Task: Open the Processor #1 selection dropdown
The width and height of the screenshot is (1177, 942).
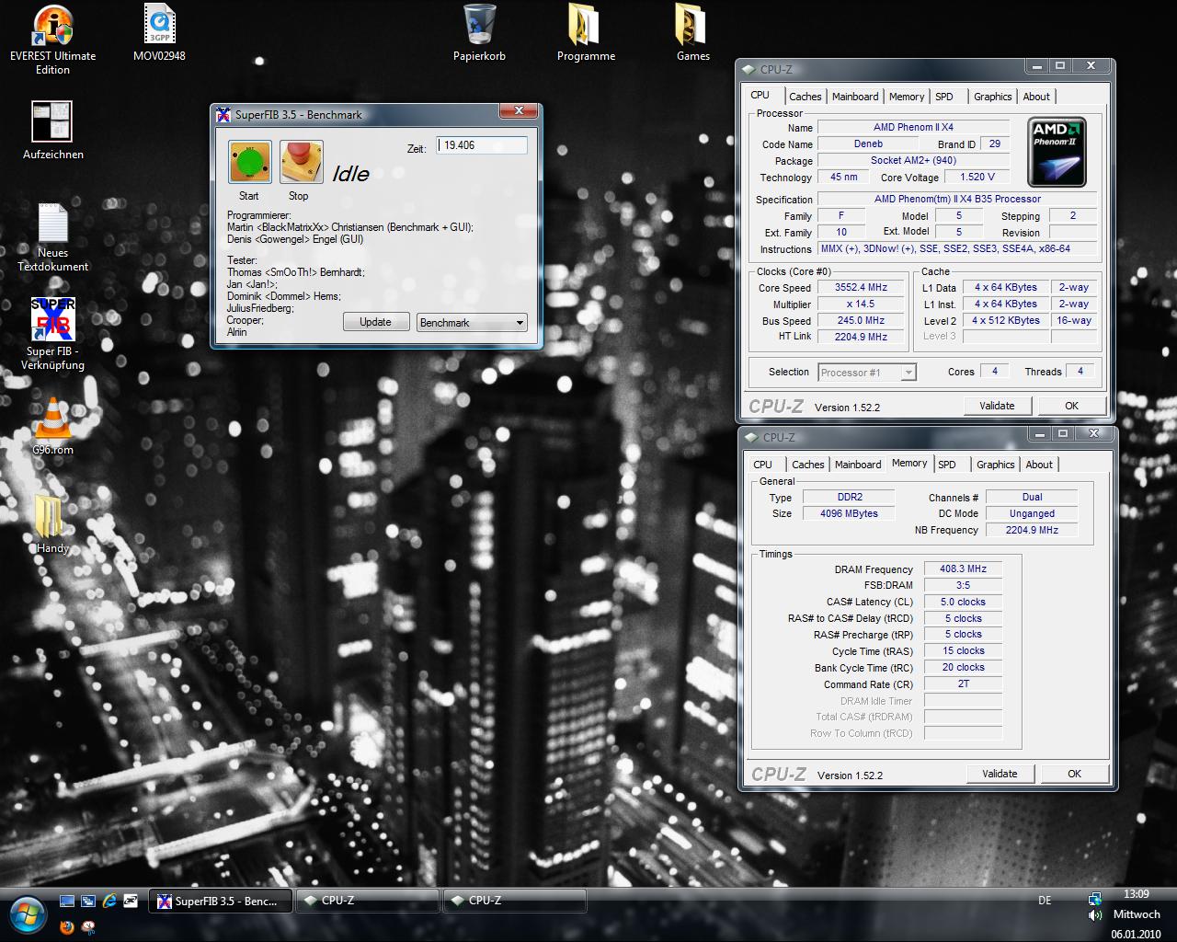Action: click(x=867, y=372)
